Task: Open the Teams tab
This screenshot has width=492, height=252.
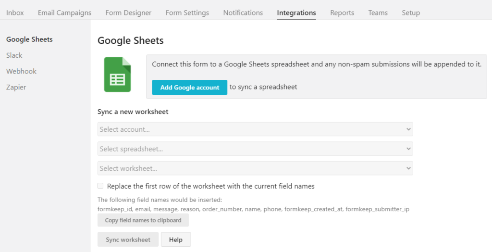Action: (378, 13)
